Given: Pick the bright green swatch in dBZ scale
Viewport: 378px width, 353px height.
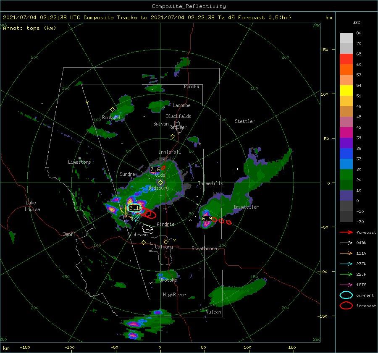Looking at the screenshot, I should [x=346, y=174].
